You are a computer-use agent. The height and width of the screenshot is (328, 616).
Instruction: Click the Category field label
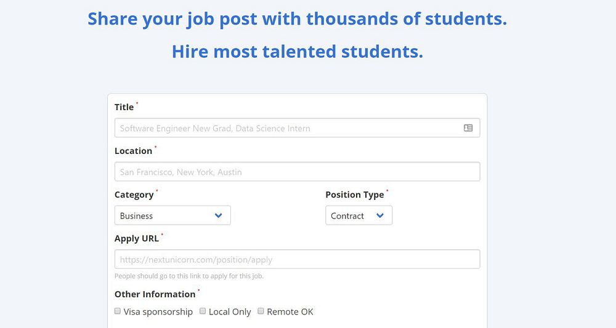pos(134,194)
